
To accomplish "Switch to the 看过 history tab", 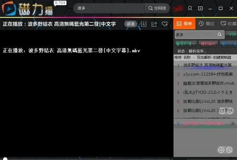I will [207, 24].
